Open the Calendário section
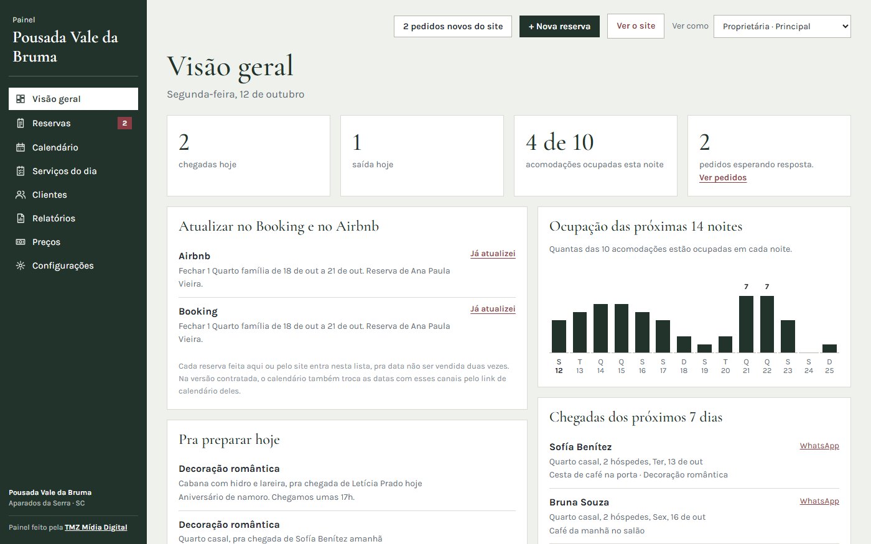Viewport: 871px width, 544px height. click(73, 147)
